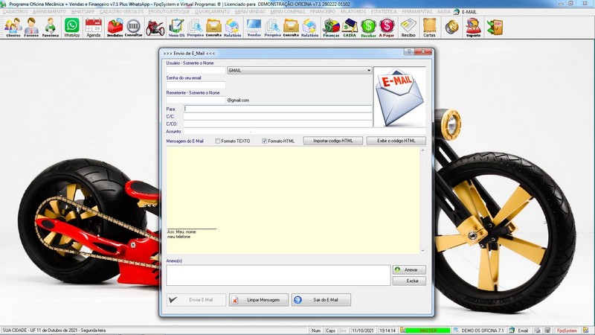
Task: Open the green Receber icon
Action: (x=368, y=28)
